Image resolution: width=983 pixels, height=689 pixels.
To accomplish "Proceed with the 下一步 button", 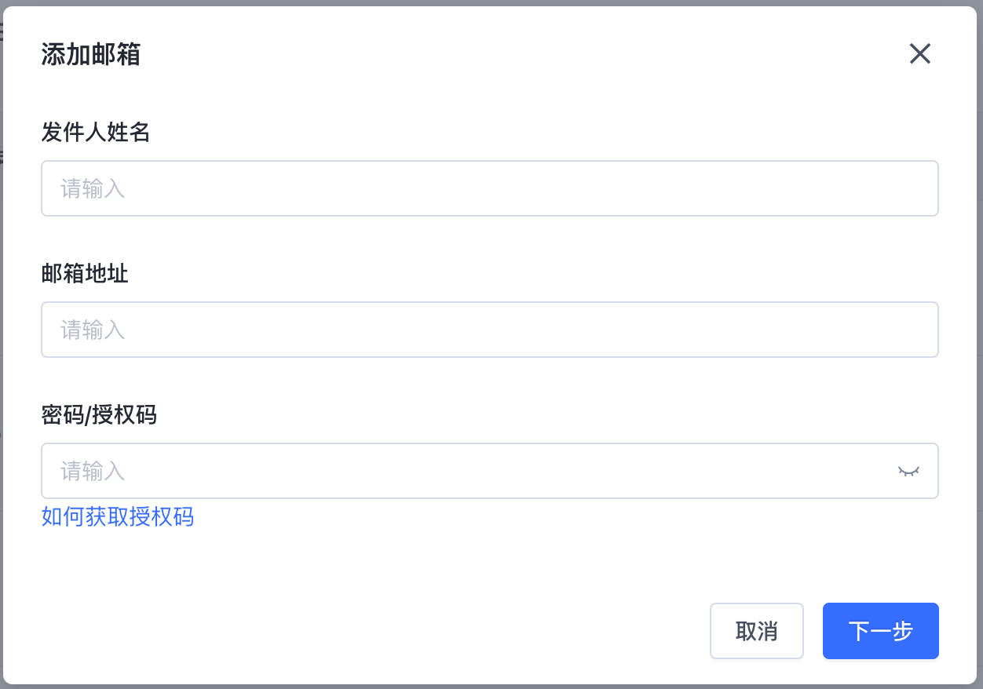I will pos(880,631).
